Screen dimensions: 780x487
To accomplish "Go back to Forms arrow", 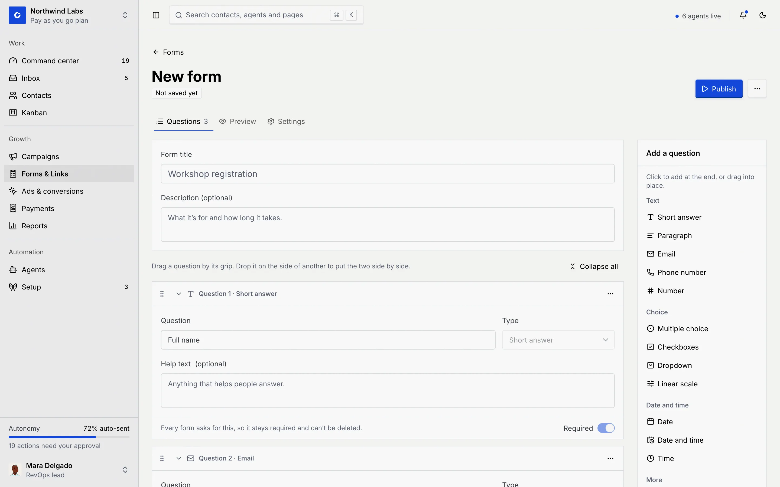I will [156, 52].
